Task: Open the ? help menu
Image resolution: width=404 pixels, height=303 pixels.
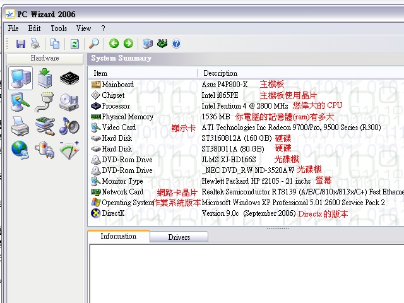Action: (103, 28)
